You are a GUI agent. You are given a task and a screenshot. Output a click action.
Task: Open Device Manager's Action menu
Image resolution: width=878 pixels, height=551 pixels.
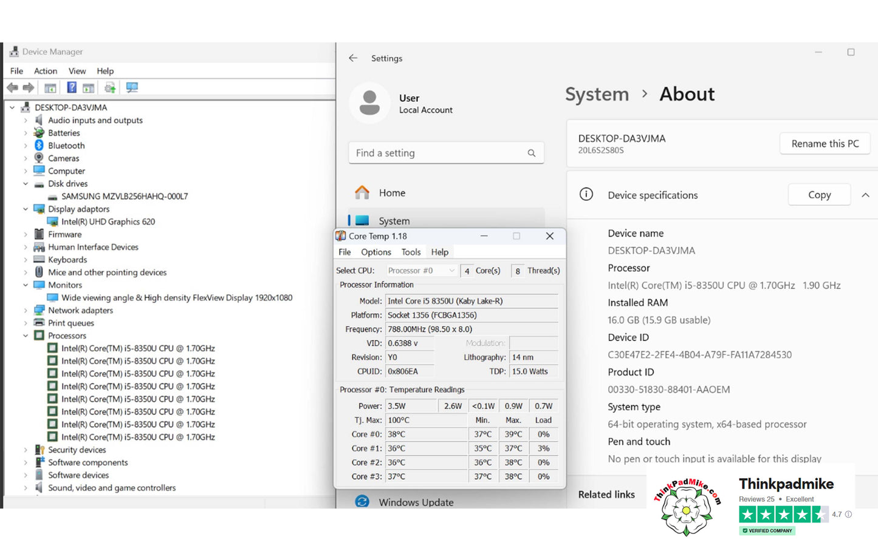[46, 71]
